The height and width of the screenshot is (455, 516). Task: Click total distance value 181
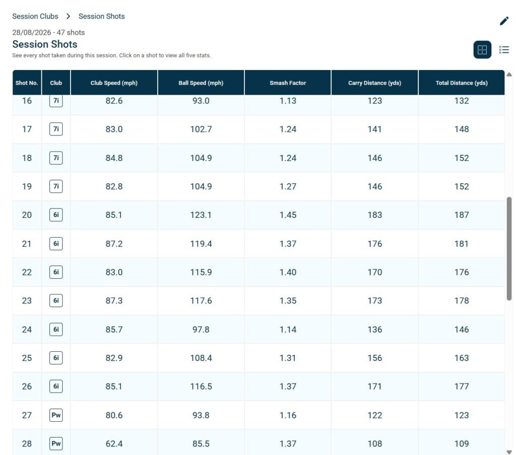(462, 244)
